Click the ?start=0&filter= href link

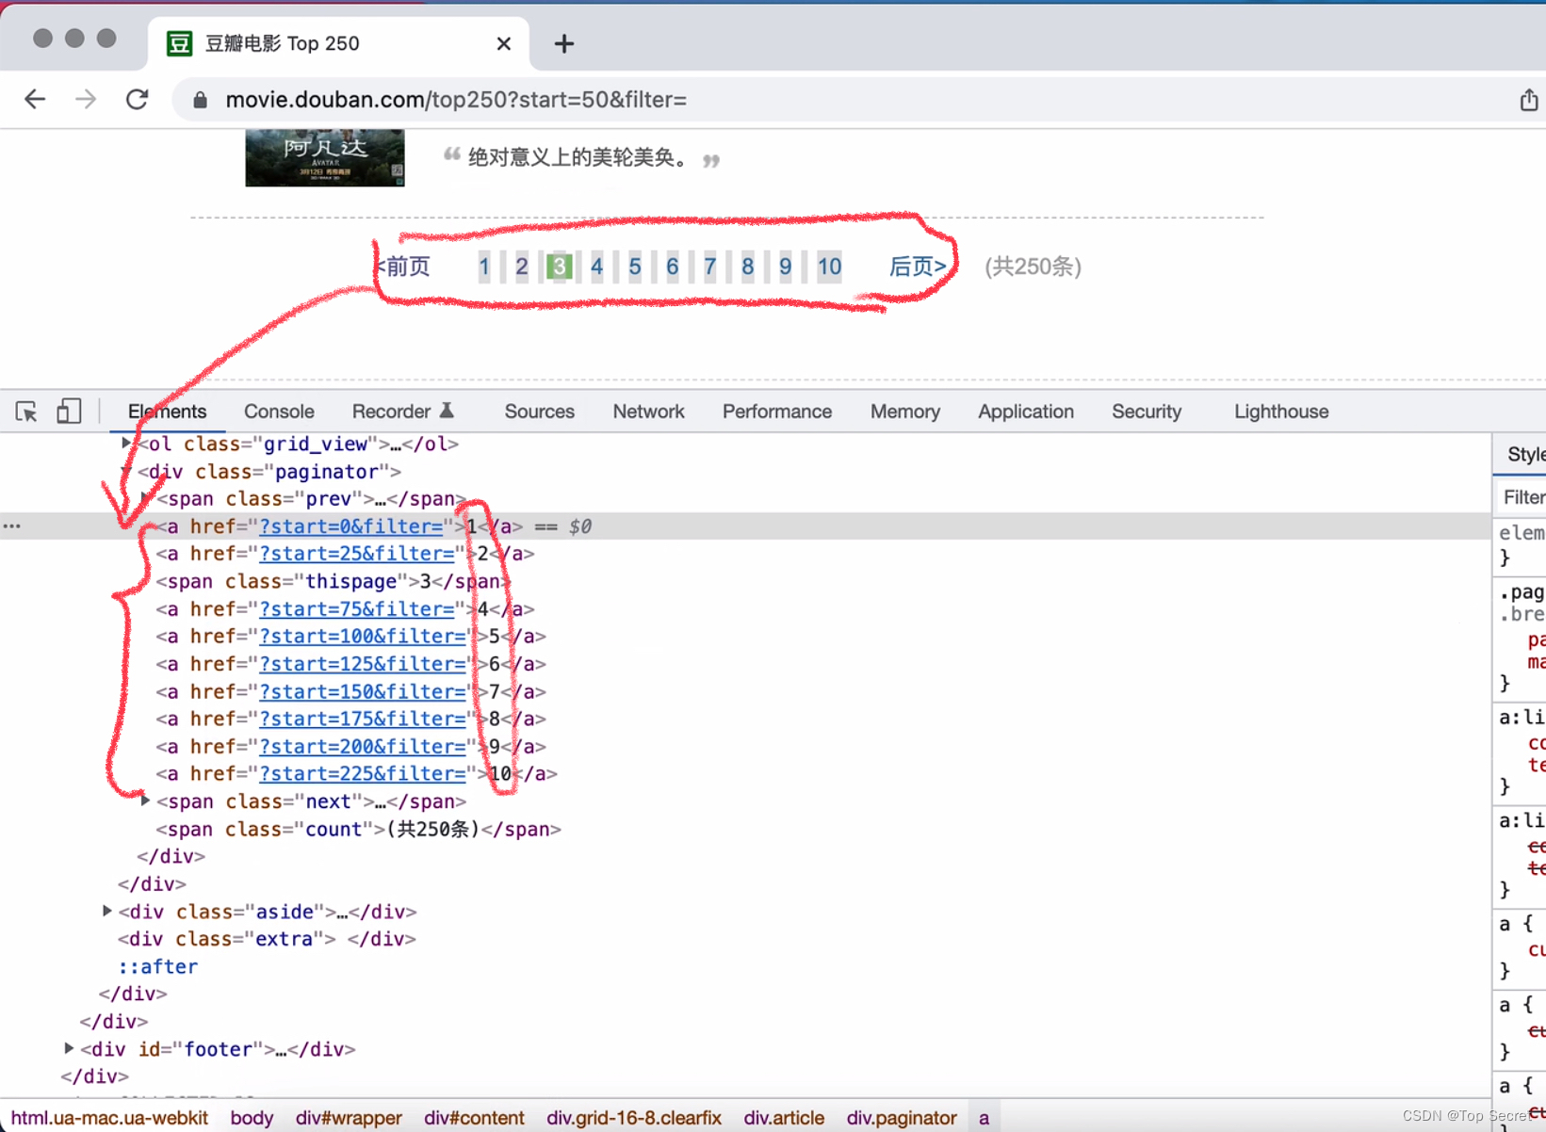click(351, 526)
